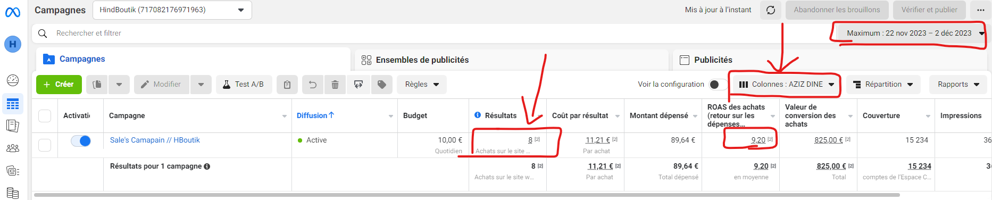Click the trash delete icon
Image resolution: width=992 pixels, height=200 pixels.
(x=335, y=85)
